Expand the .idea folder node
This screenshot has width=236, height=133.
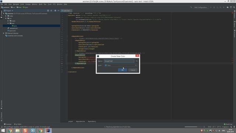[x=6, y=16]
